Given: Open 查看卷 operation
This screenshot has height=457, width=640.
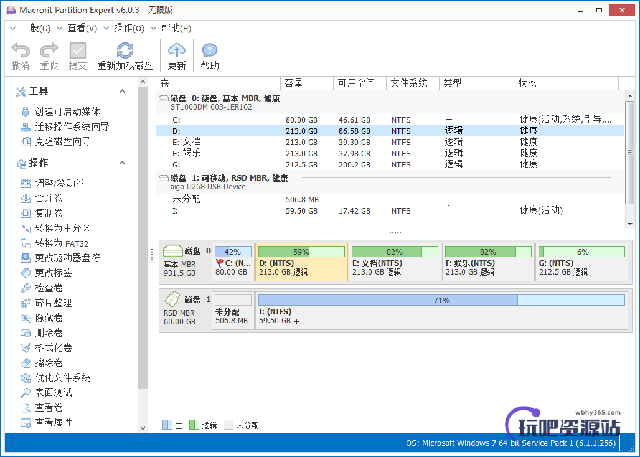Looking at the screenshot, I should 42,408.
